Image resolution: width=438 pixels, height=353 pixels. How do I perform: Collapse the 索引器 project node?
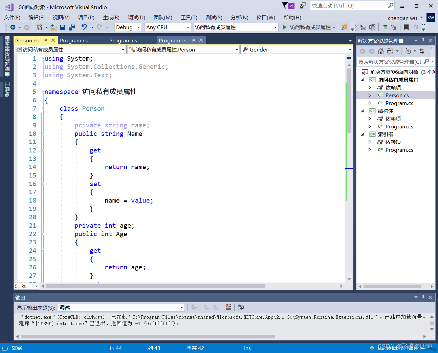click(x=363, y=134)
